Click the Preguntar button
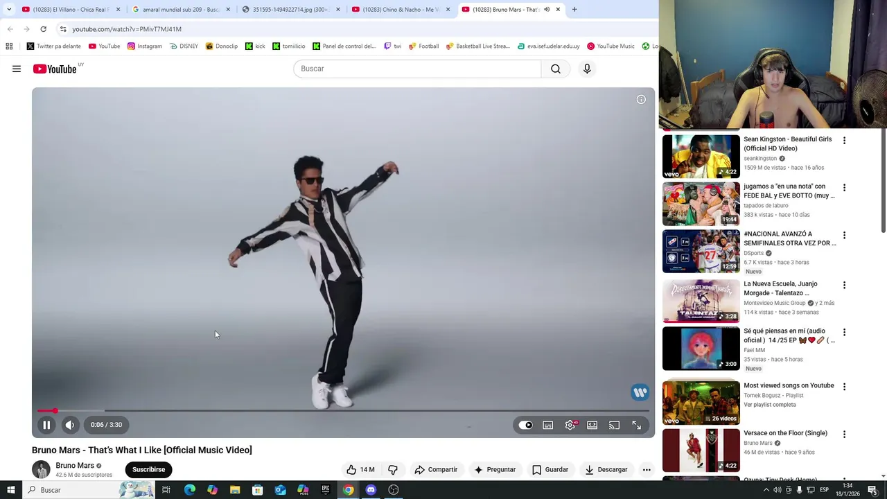 coord(495,469)
